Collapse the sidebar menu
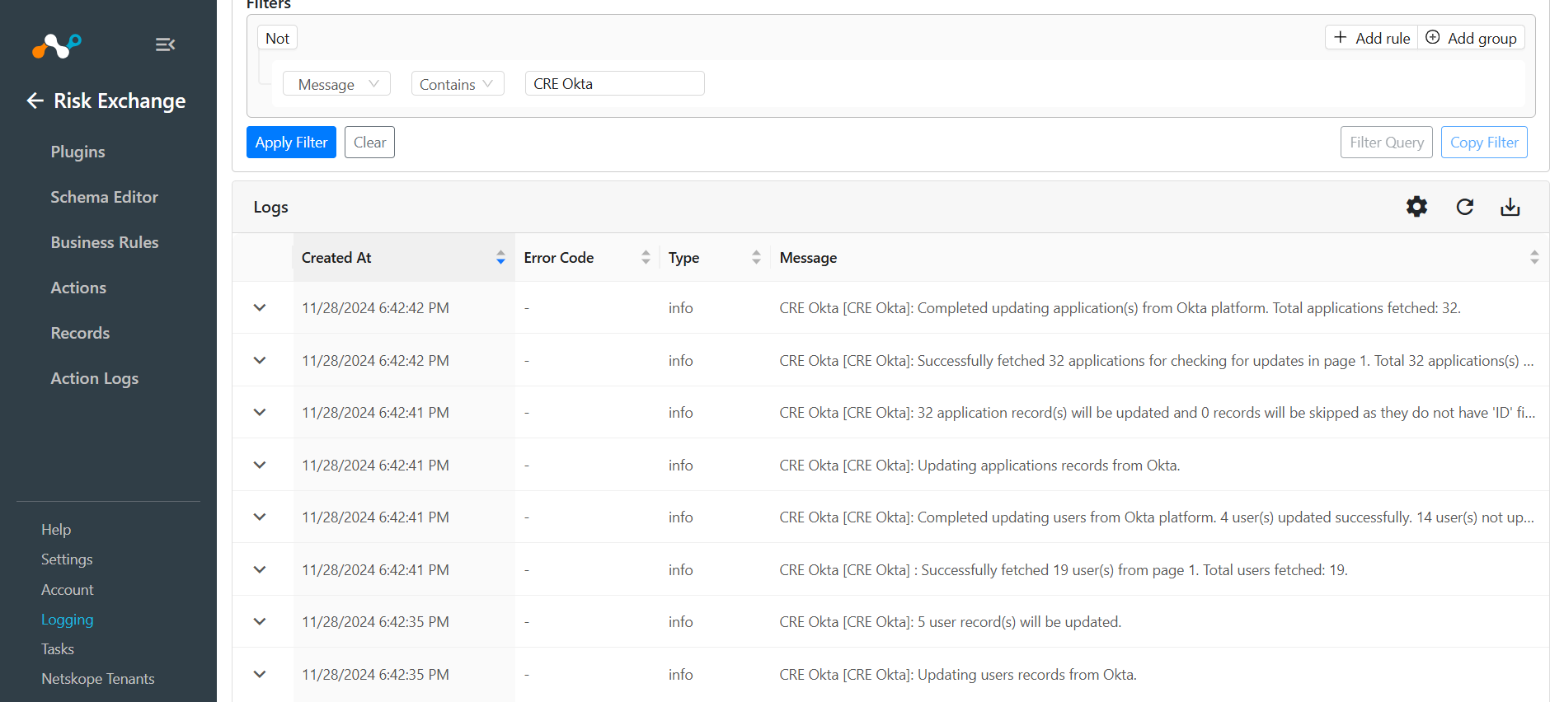Image resolution: width=1564 pixels, height=702 pixels. tap(165, 44)
